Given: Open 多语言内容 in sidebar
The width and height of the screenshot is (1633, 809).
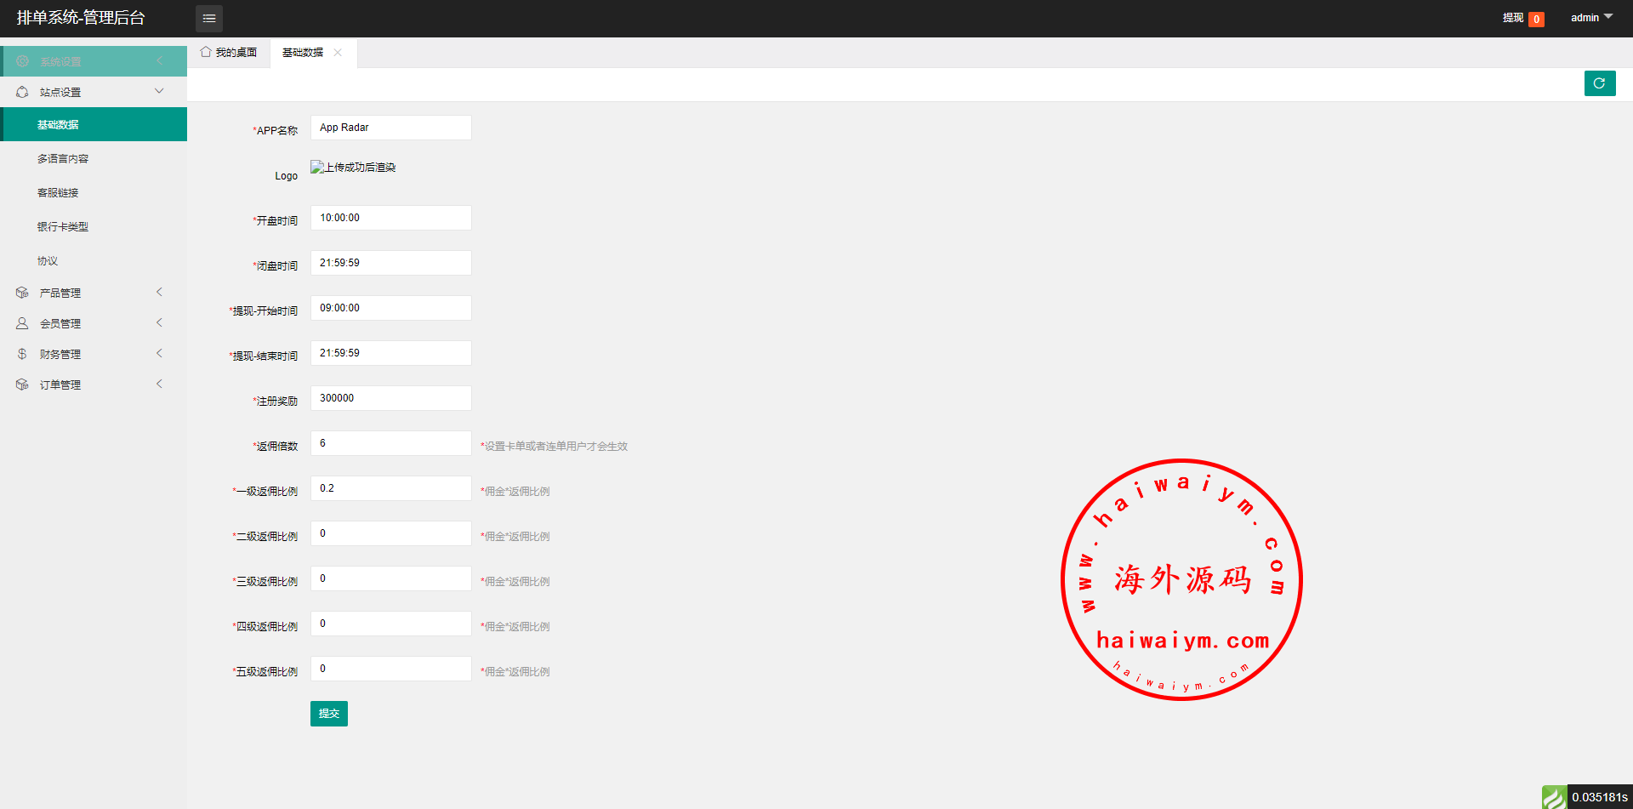Looking at the screenshot, I should point(63,159).
